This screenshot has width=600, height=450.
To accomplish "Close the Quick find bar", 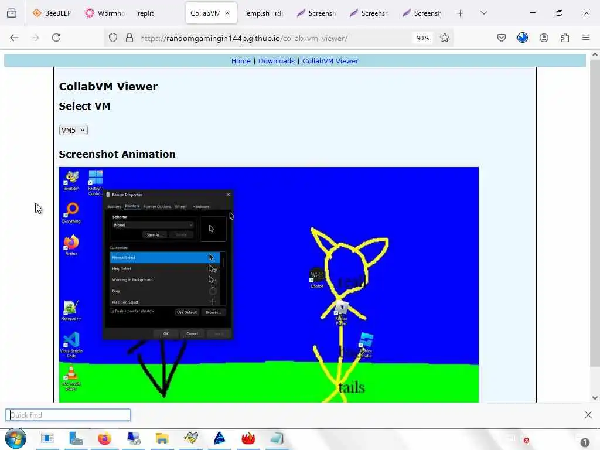I will (588, 415).
